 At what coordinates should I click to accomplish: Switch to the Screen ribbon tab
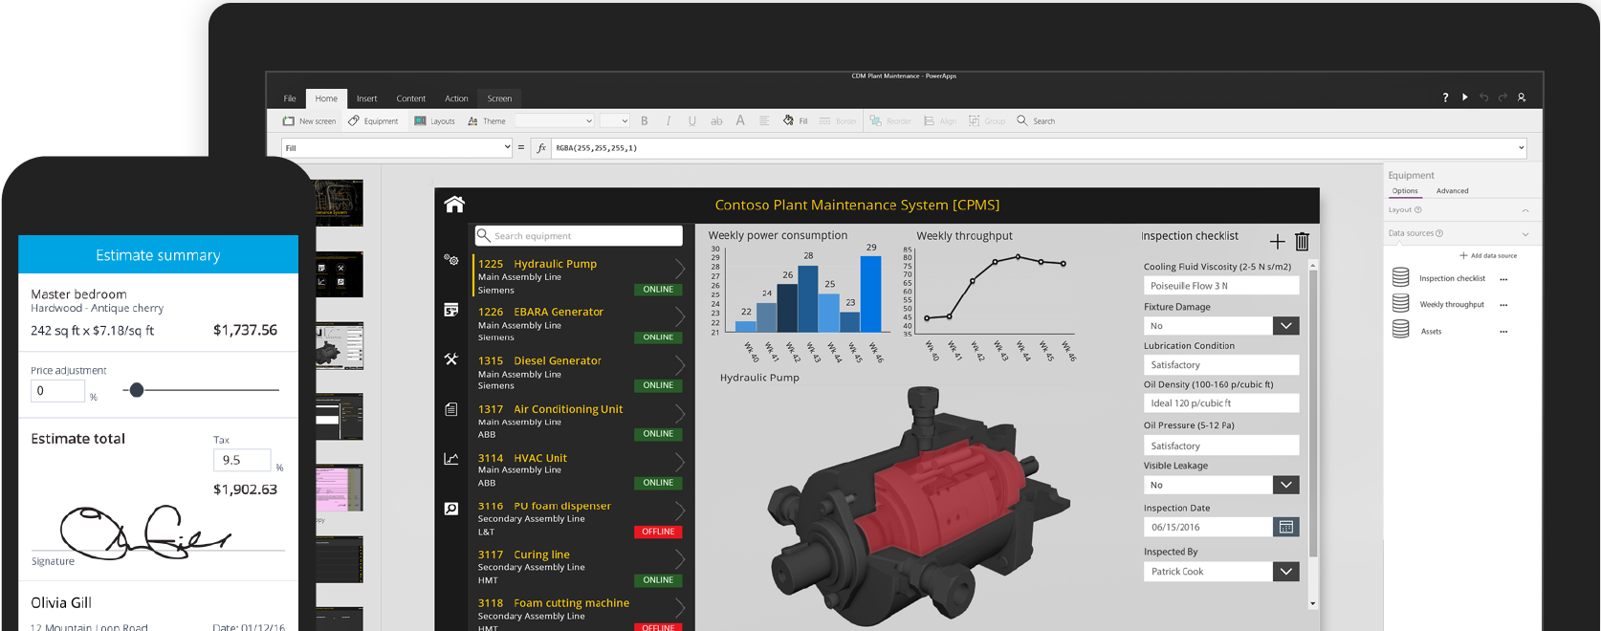(499, 98)
